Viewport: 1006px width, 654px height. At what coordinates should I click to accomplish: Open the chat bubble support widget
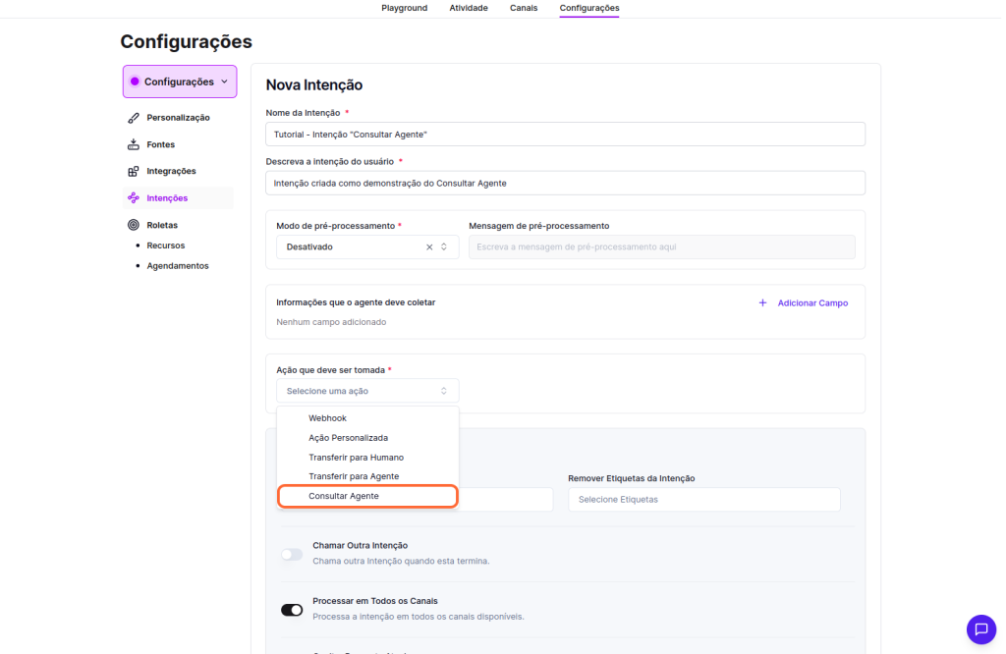980,629
